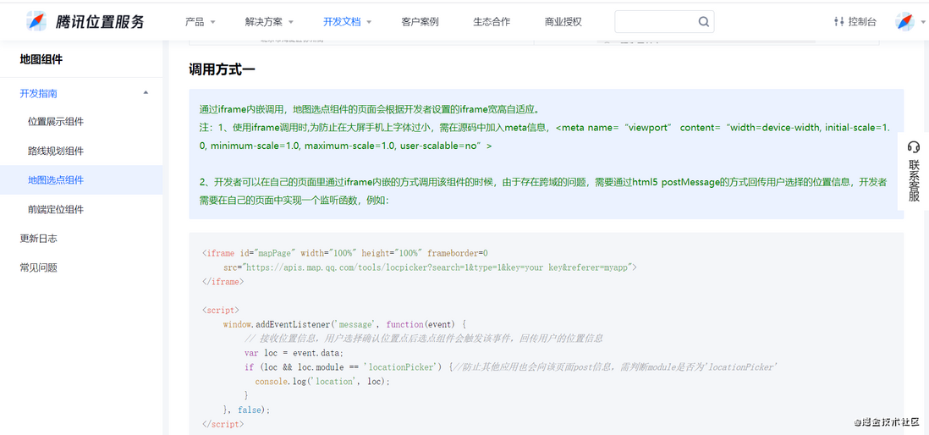Click the iframe src URL code line
This screenshot has height=435, width=929.
click(x=430, y=267)
